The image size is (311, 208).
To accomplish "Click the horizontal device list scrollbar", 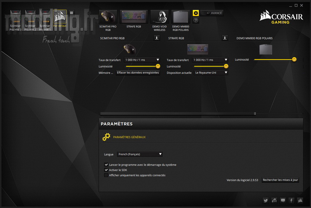I will [178, 114].
